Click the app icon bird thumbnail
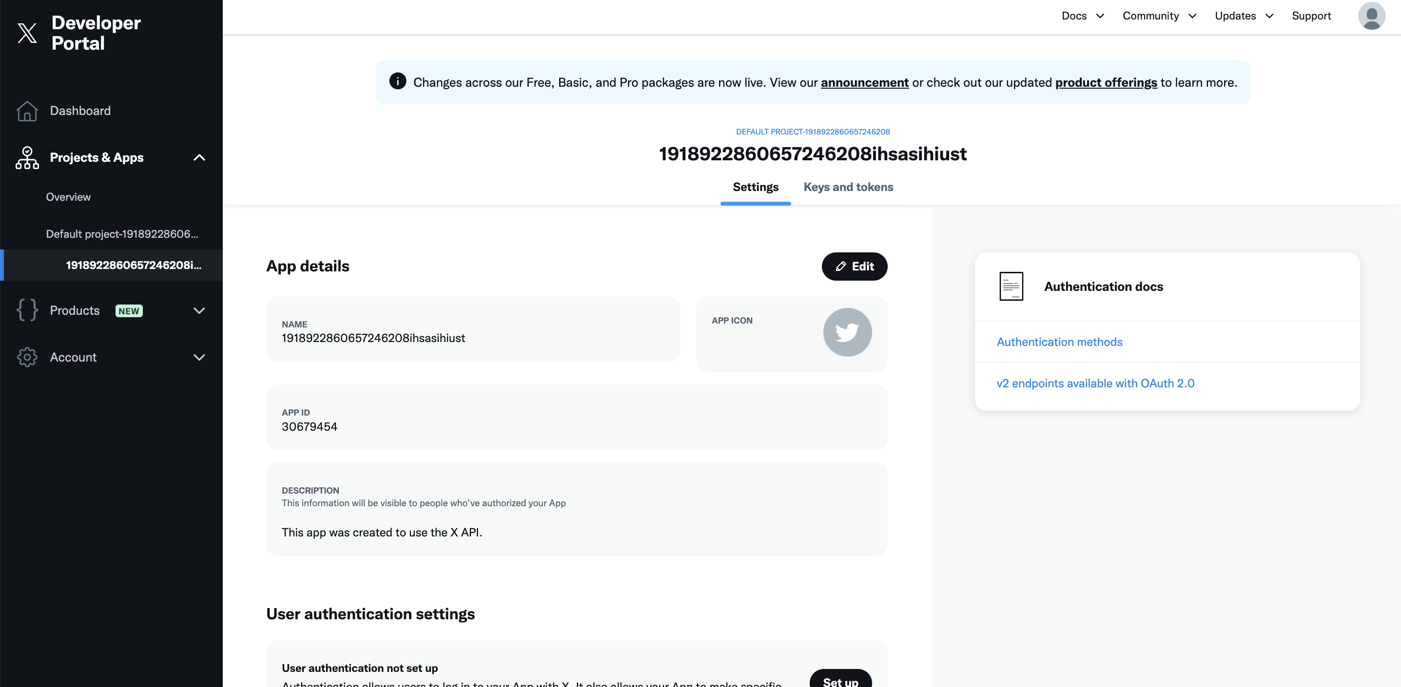 (x=847, y=332)
